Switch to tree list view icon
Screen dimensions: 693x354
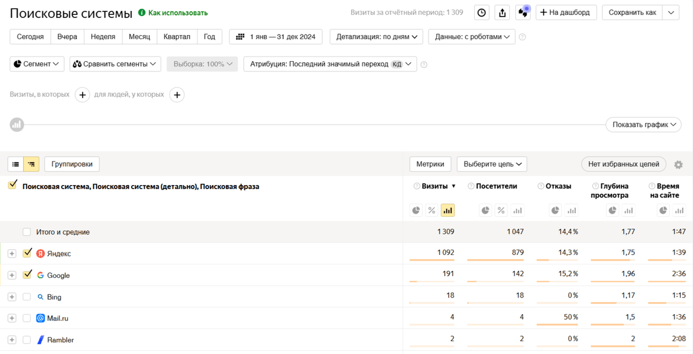31,164
